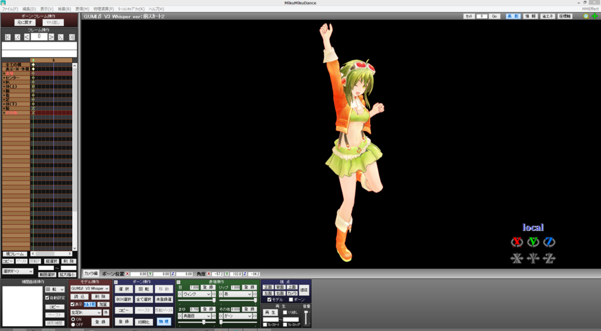Click the 物理 physics button

(x=164, y=322)
